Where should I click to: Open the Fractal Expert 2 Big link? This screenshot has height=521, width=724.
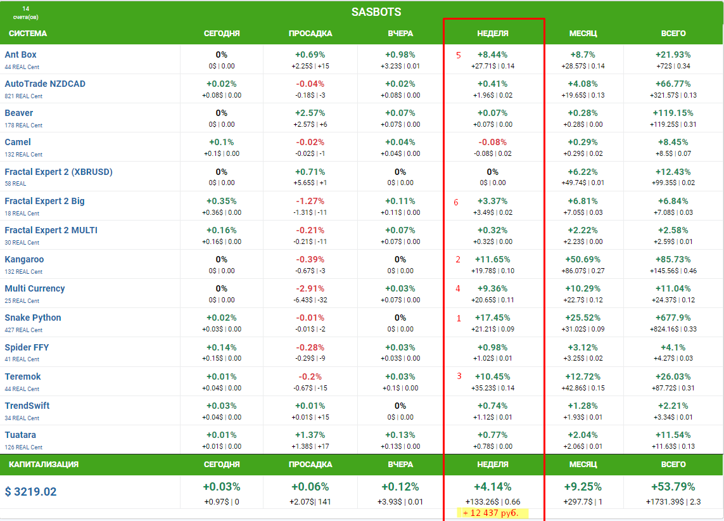44,201
